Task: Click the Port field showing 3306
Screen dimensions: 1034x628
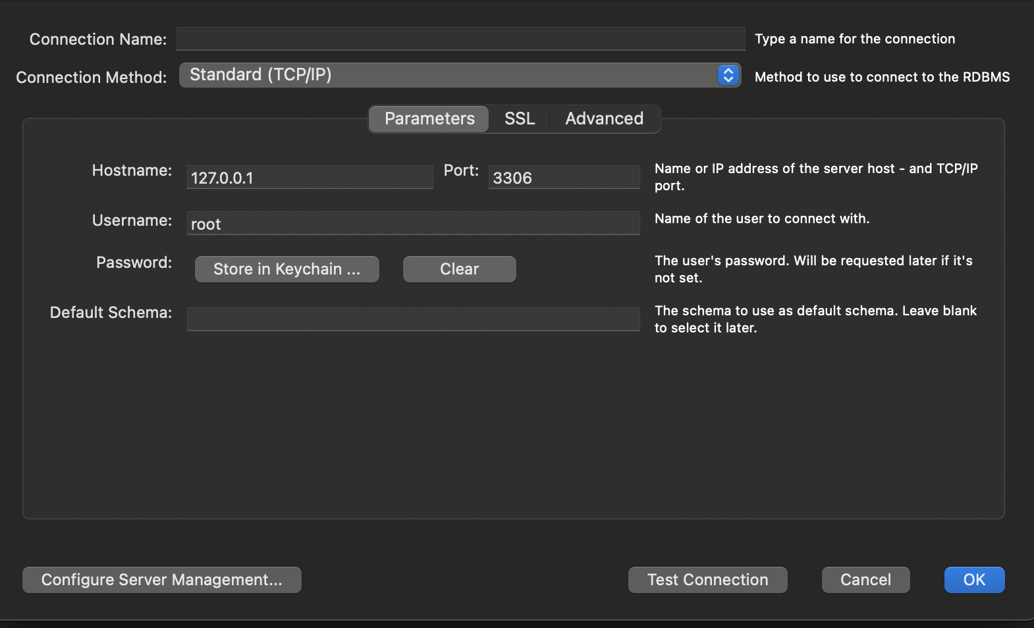Action: pyautogui.click(x=564, y=177)
